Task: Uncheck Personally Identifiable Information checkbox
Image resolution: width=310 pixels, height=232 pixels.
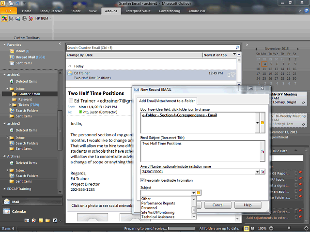Action: click(x=143, y=180)
